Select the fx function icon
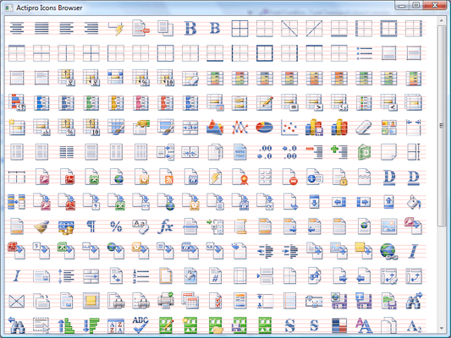 tap(165, 226)
